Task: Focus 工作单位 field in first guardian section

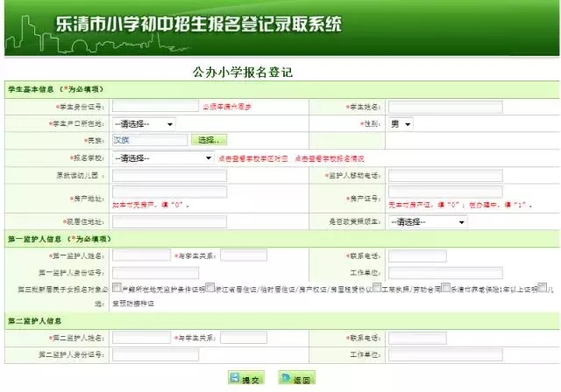Action: pos(445,273)
